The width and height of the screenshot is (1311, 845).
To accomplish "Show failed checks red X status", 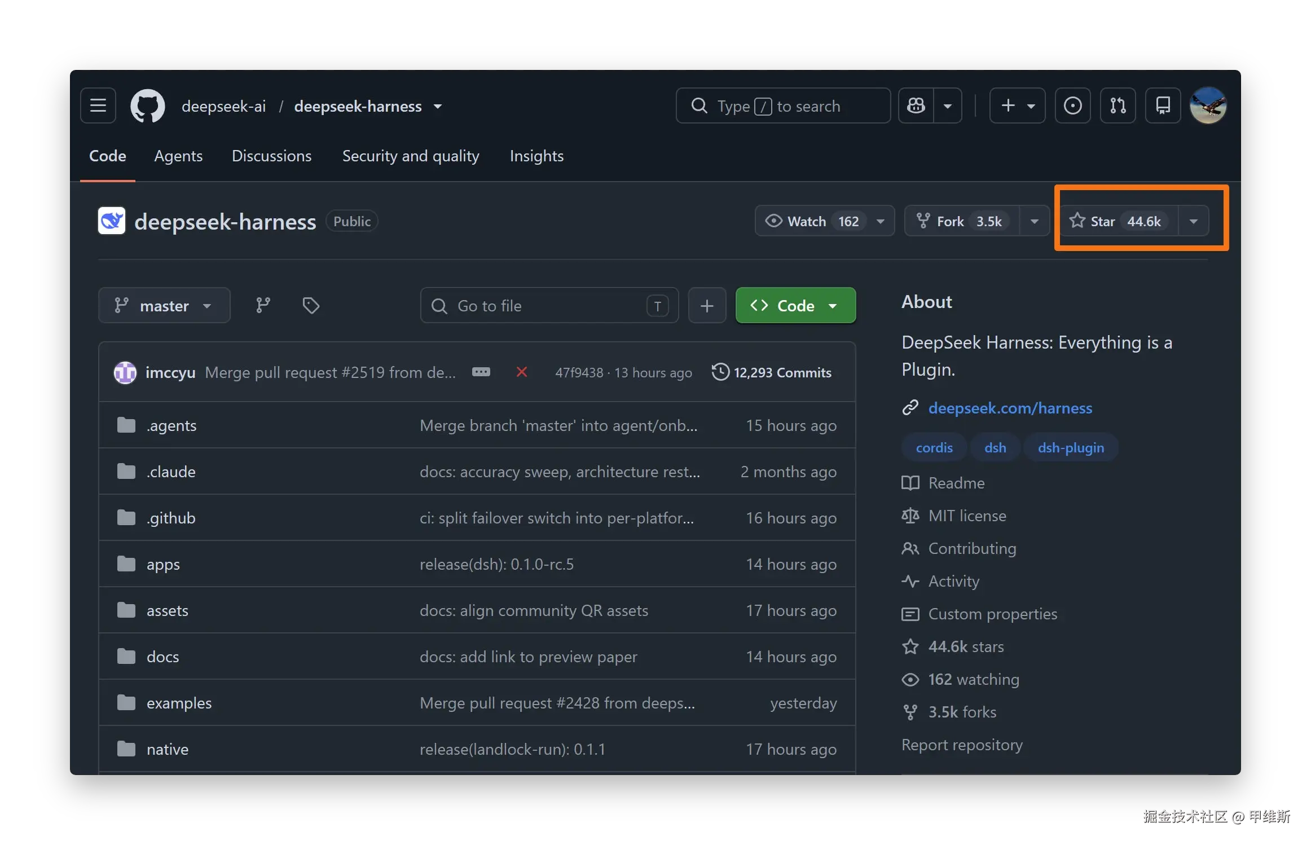I will [x=522, y=372].
